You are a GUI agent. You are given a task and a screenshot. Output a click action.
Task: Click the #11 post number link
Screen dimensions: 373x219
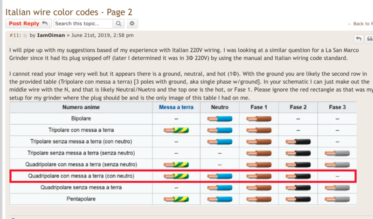coord(15,35)
